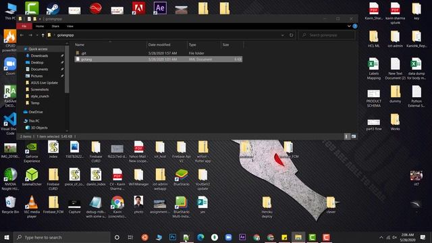Image resolution: width=432 pixels, height=243 pixels.
Task: Open Screenshots folder in sidebar
Action: pyautogui.click(x=40, y=90)
